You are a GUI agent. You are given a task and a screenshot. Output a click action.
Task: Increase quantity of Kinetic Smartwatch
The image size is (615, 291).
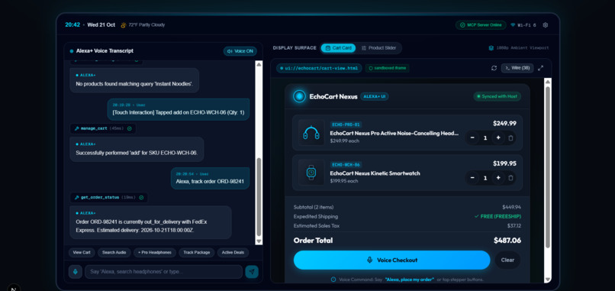498,178
